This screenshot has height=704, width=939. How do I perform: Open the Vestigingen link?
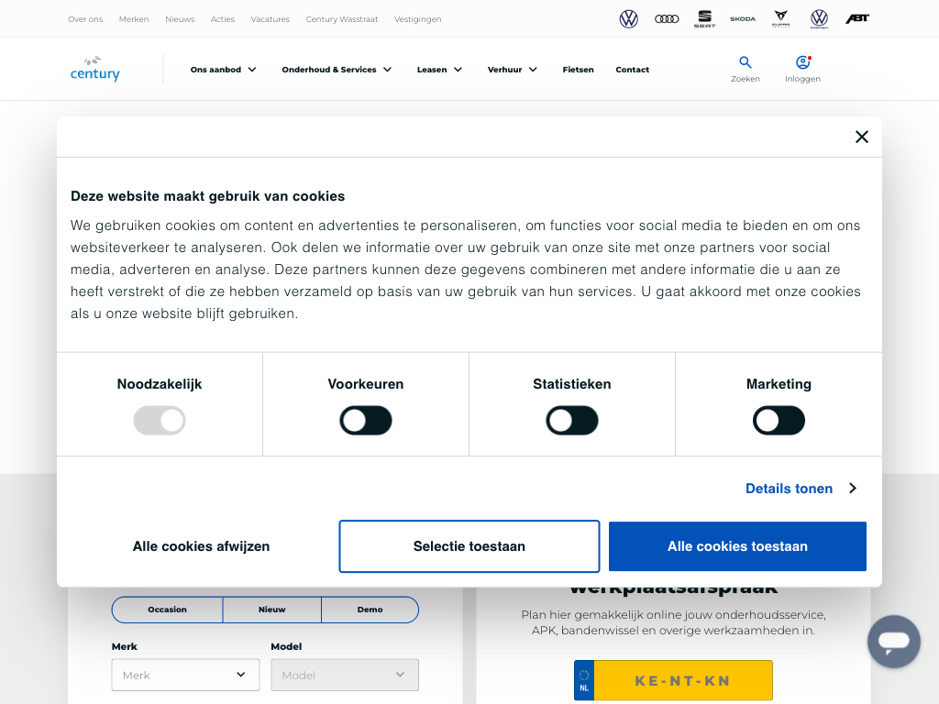(418, 19)
